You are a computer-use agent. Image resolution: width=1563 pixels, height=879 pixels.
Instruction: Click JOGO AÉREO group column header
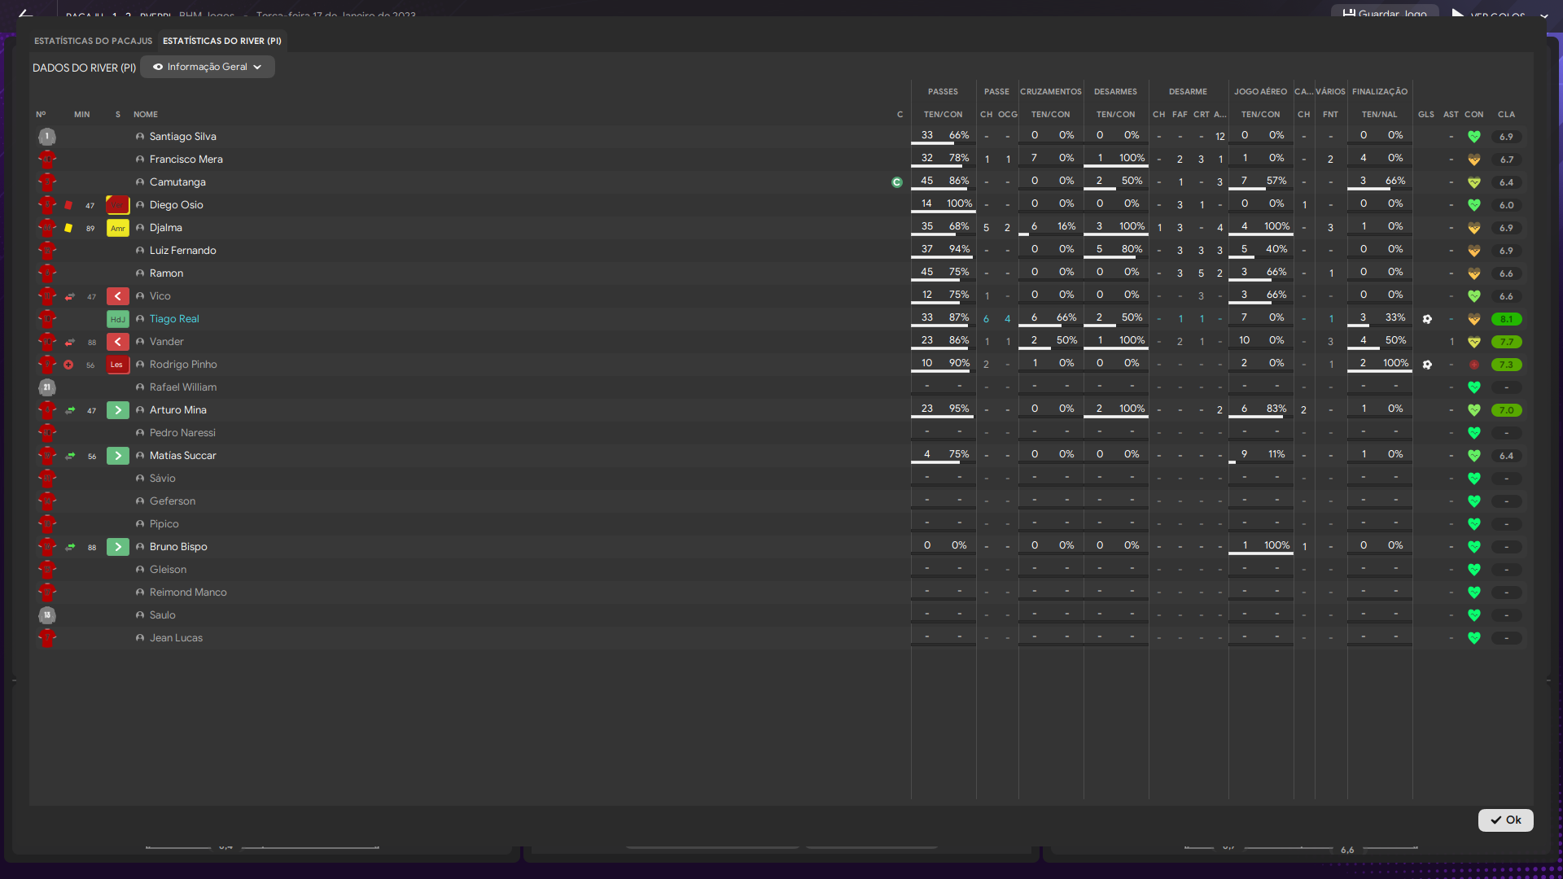[1261, 92]
